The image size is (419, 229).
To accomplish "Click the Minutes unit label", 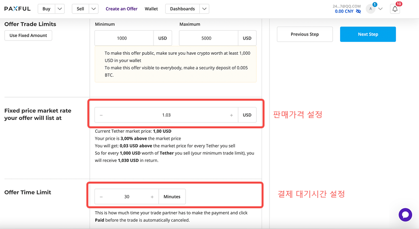I will click(172, 196).
